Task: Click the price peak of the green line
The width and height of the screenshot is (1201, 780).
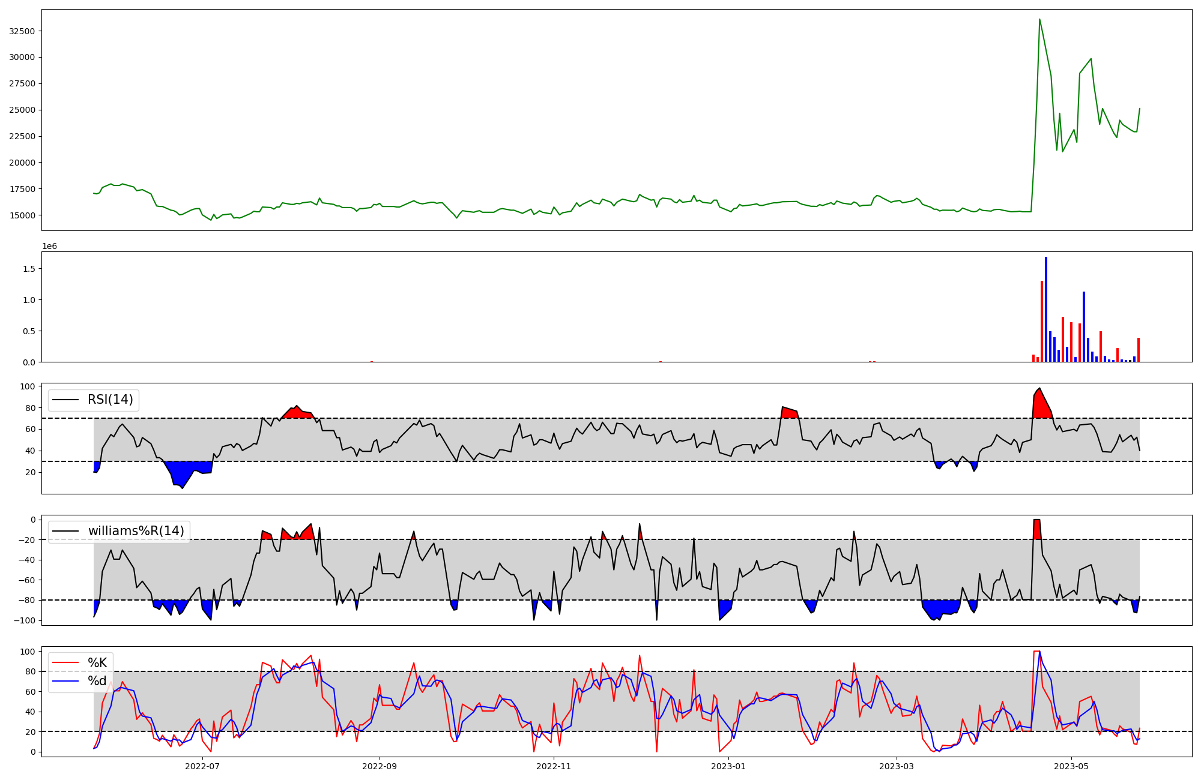Action: (1039, 20)
